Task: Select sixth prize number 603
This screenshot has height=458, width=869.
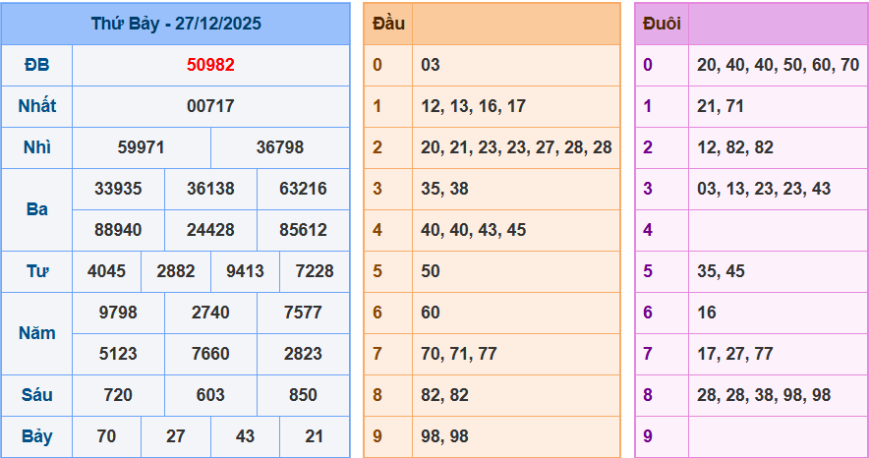Action: coord(210,395)
